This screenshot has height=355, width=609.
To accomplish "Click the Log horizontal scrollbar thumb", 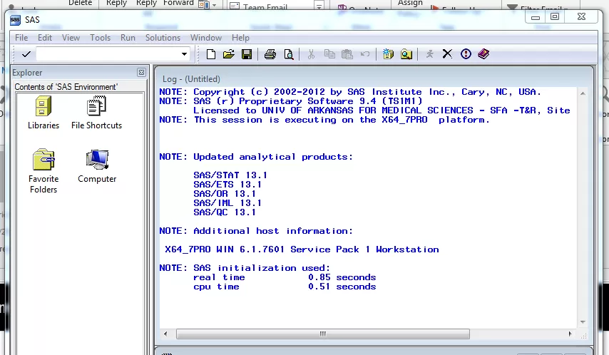I will (323, 334).
